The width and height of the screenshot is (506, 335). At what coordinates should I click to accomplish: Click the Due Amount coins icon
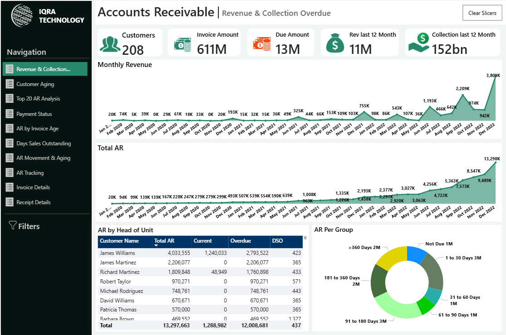262,44
